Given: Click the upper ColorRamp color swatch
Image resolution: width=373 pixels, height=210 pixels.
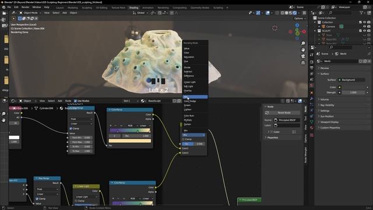Looking at the screenshot, I should point(130,141).
